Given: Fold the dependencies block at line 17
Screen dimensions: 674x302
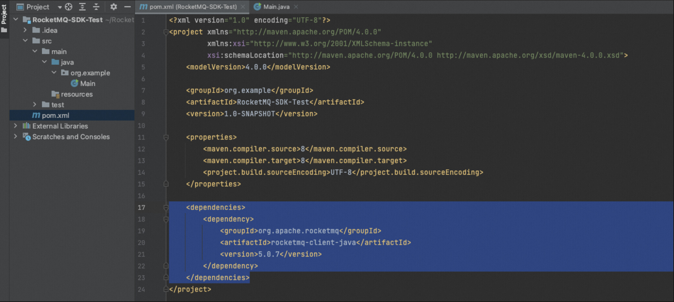Looking at the screenshot, I should [166, 207].
